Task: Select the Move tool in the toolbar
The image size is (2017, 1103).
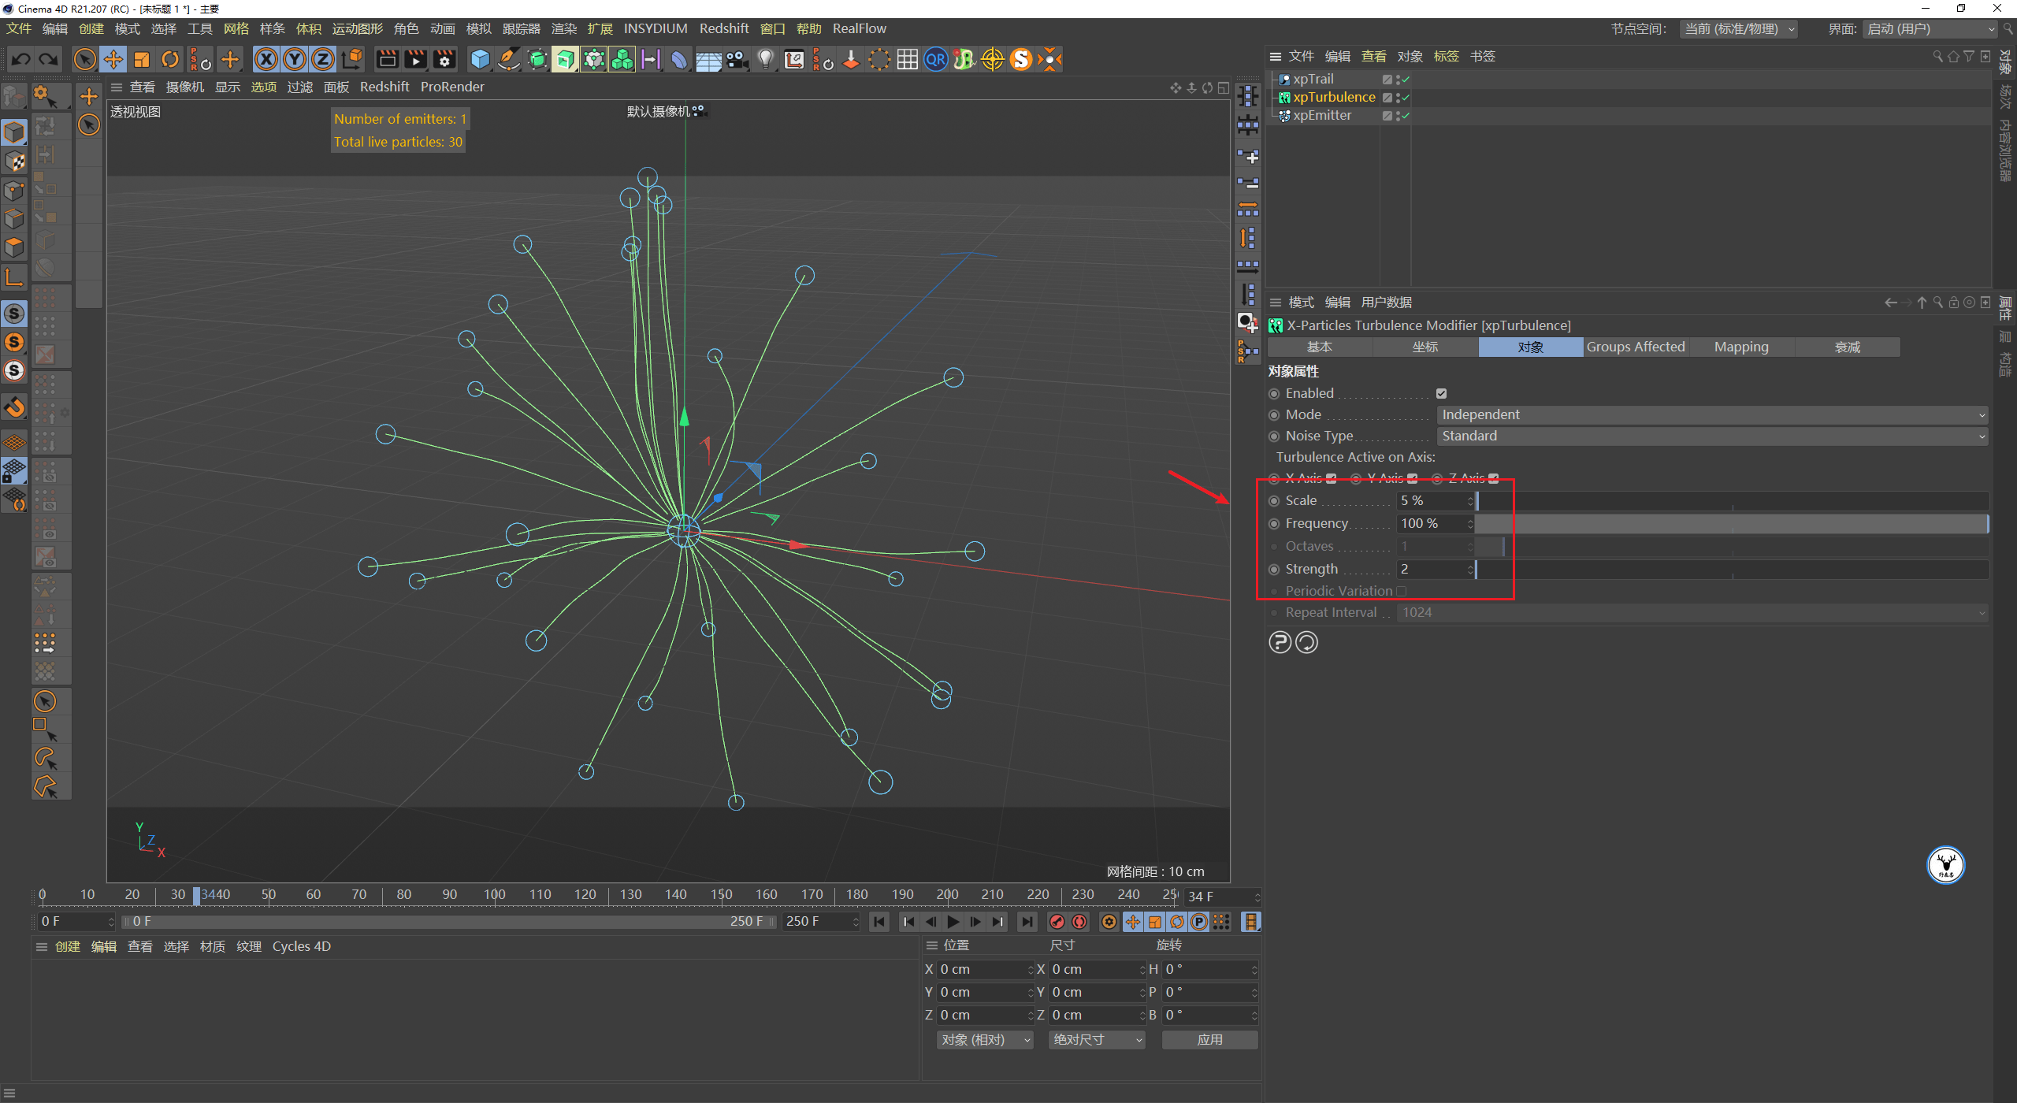Action: [113, 59]
